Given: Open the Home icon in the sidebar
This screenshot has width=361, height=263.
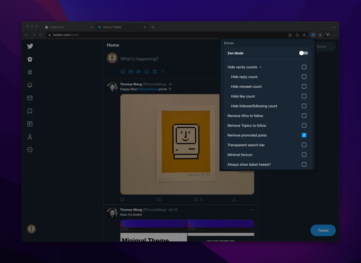Looking at the screenshot, I should (x=30, y=59).
